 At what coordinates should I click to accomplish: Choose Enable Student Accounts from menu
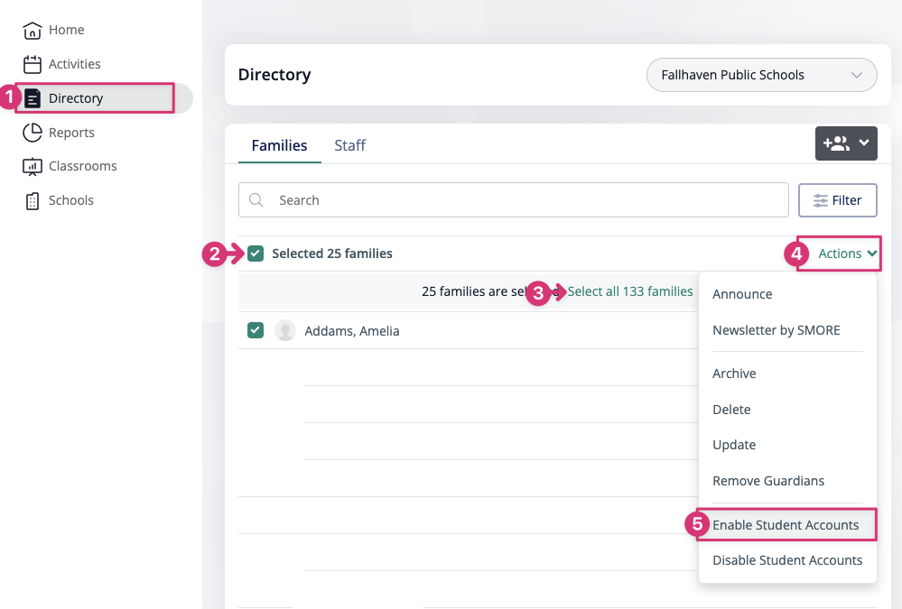[786, 524]
